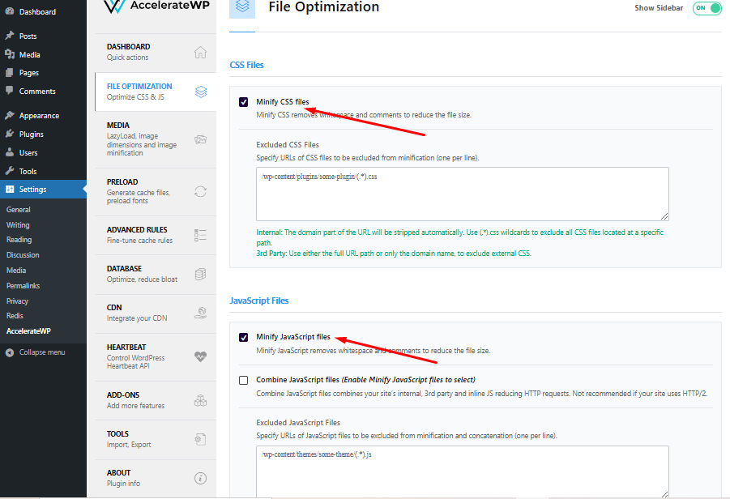The image size is (730, 499).
Task: Click the Settings sliders icon
Action: pos(9,189)
